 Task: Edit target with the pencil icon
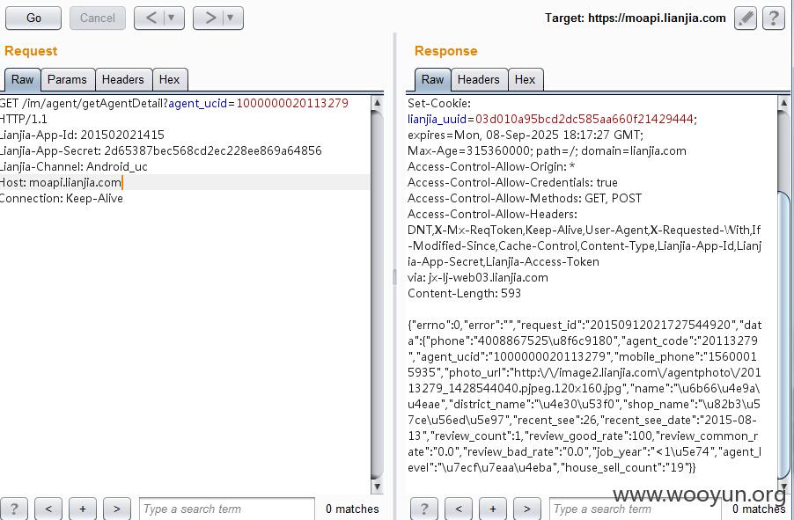pyautogui.click(x=746, y=18)
